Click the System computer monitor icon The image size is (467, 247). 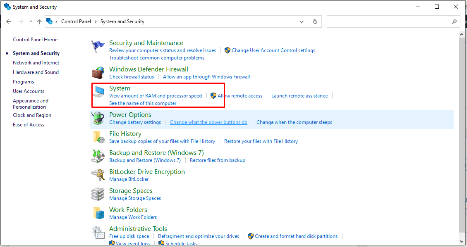click(x=98, y=92)
